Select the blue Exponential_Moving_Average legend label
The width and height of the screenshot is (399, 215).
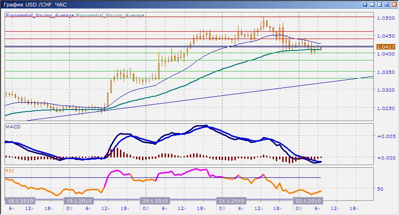40,15
